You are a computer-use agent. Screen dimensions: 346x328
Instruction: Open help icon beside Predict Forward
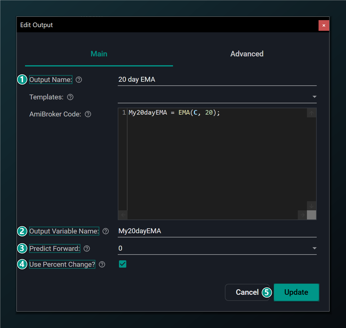pyautogui.click(x=87, y=248)
